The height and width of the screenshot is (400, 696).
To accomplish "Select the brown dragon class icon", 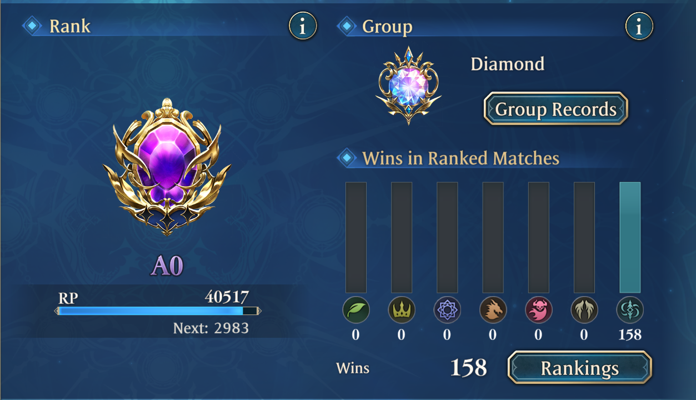I will (493, 310).
